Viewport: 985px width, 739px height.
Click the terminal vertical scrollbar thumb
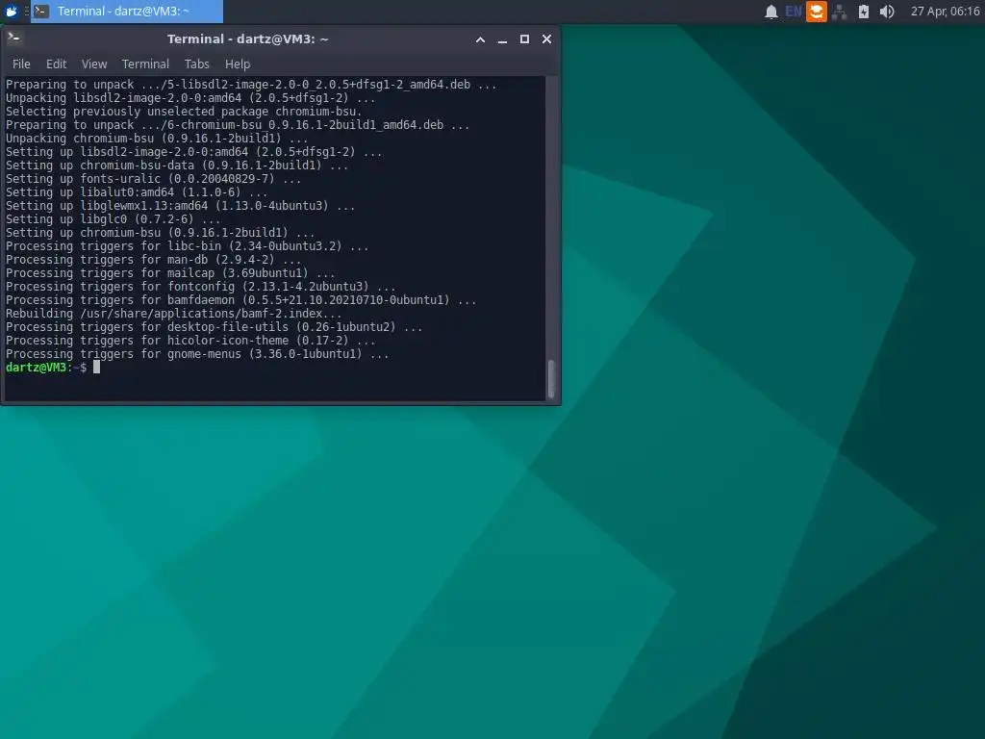(x=551, y=379)
